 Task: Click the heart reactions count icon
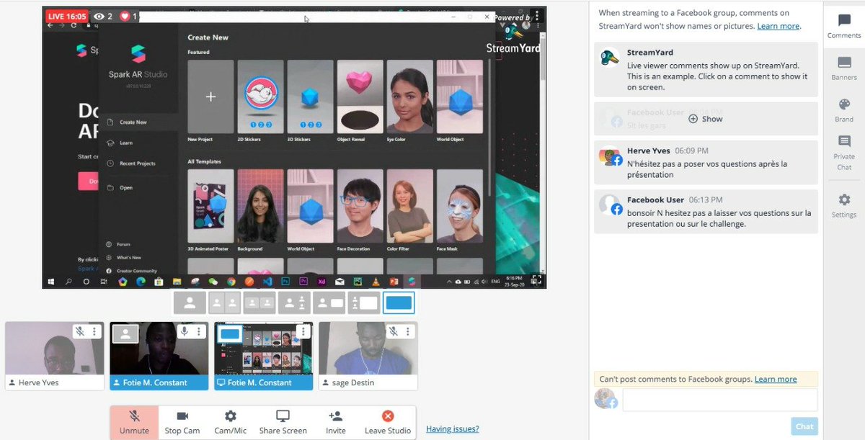point(124,16)
